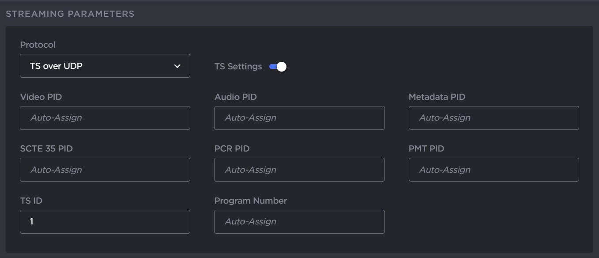
Task: Click the SCTE 35 PID label
Action: pos(46,149)
